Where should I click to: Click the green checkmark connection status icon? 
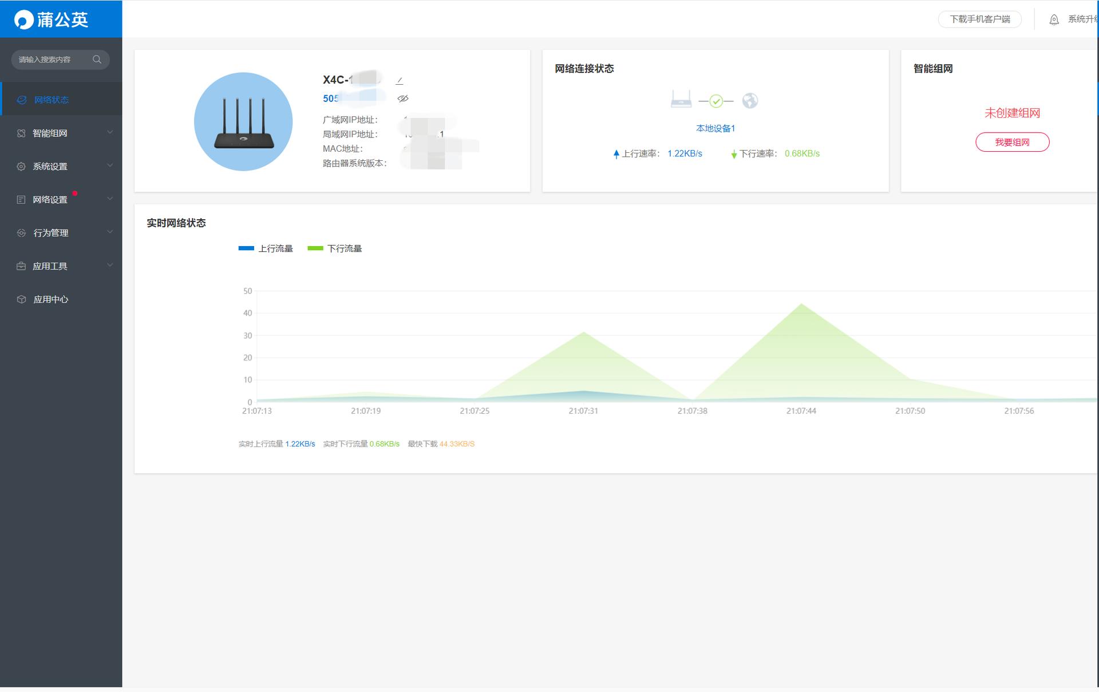click(716, 101)
